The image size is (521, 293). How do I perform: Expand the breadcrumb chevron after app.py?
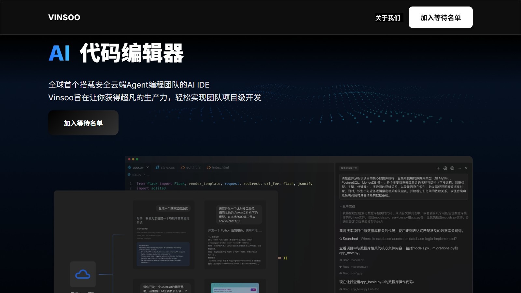(144, 174)
